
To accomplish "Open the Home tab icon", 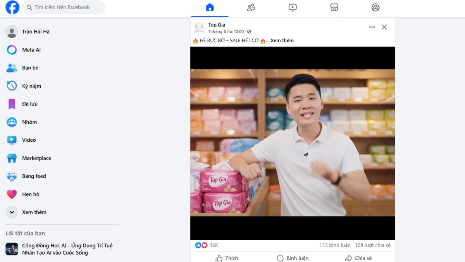I will point(210,7).
